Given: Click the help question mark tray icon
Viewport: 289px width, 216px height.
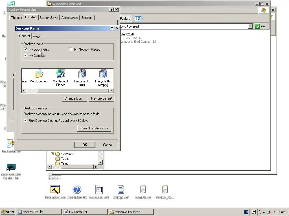Looking at the screenshot, I should [254, 212].
